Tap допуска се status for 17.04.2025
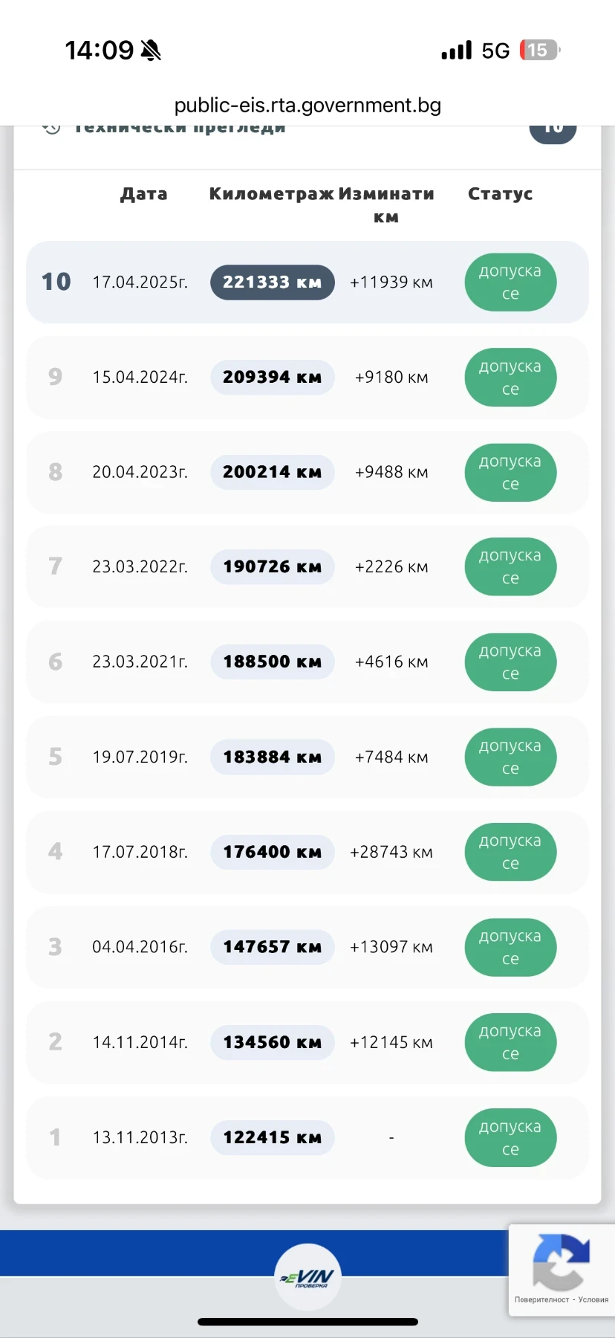Image resolution: width=615 pixels, height=1338 pixels. [510, 282]
